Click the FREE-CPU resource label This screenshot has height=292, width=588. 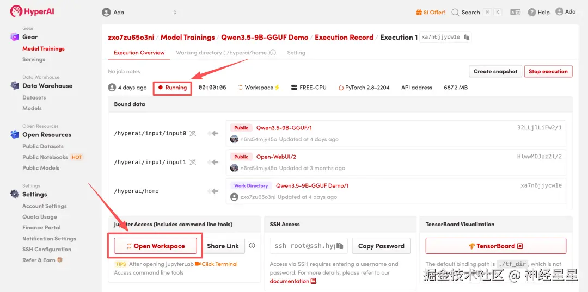309,88
